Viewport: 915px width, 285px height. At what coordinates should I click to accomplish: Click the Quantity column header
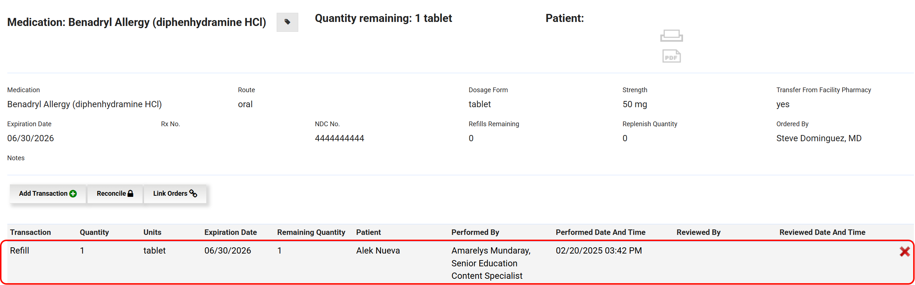(x=94, y=232)
